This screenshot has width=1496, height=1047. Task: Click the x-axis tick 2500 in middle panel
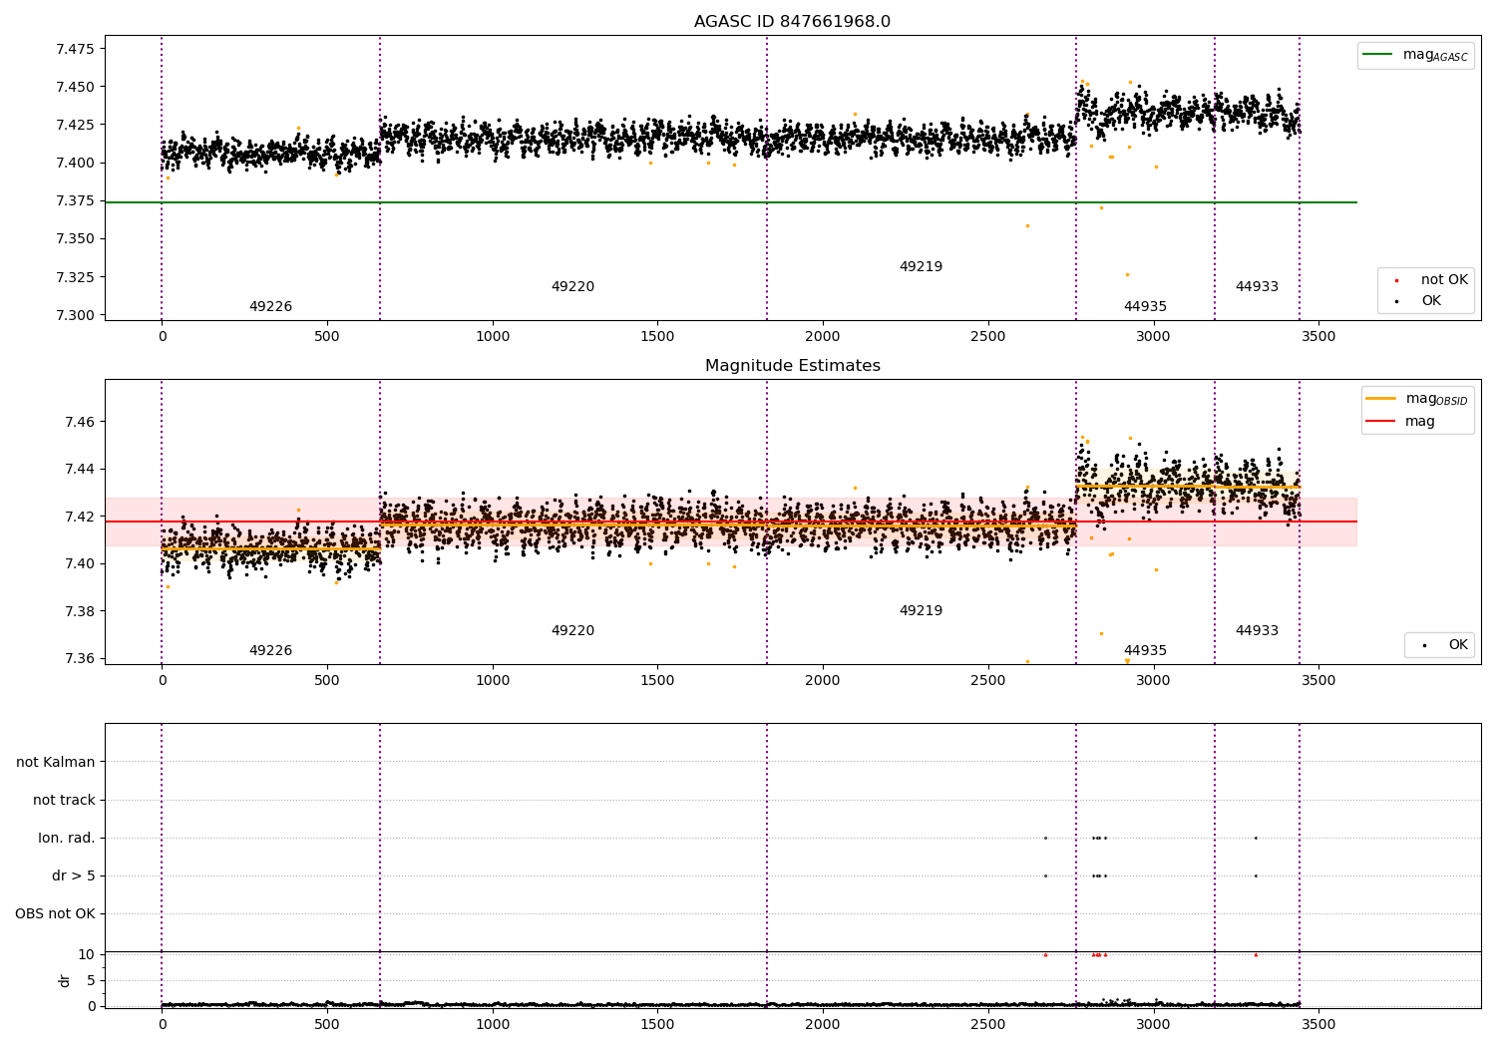tap(988, 681)
